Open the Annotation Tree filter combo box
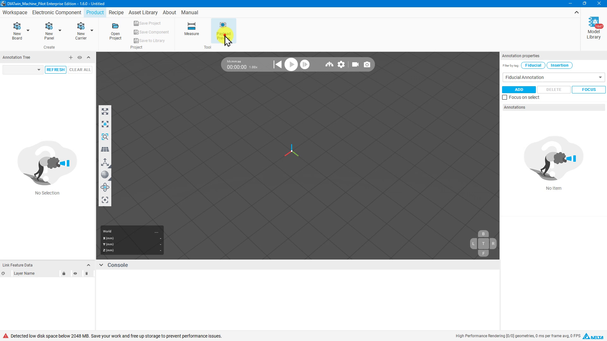The image size is (607, 341). tap(23, 70)
